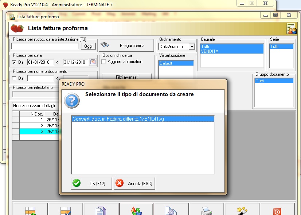The image size is (301, 215).
Task: Click the new document grid icon with plus
Action: point(30,211)
